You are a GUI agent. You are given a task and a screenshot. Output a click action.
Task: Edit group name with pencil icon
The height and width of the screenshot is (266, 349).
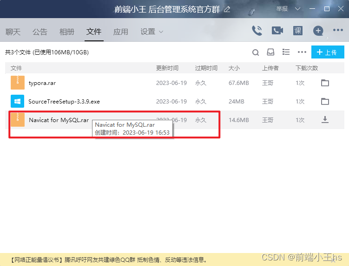(227, 9)
